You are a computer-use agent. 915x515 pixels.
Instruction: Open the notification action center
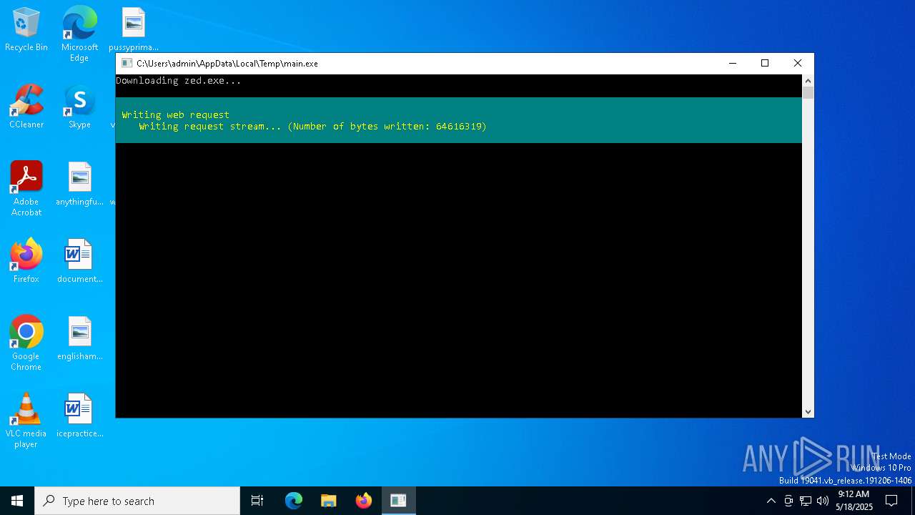(891, 501)
